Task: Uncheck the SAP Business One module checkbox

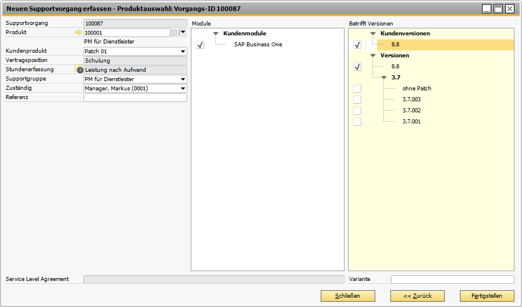Action: point(200,45)
